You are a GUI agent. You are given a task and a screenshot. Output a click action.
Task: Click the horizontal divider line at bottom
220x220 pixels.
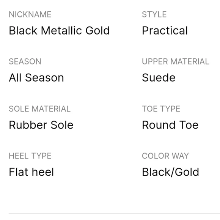pos(114,214)
